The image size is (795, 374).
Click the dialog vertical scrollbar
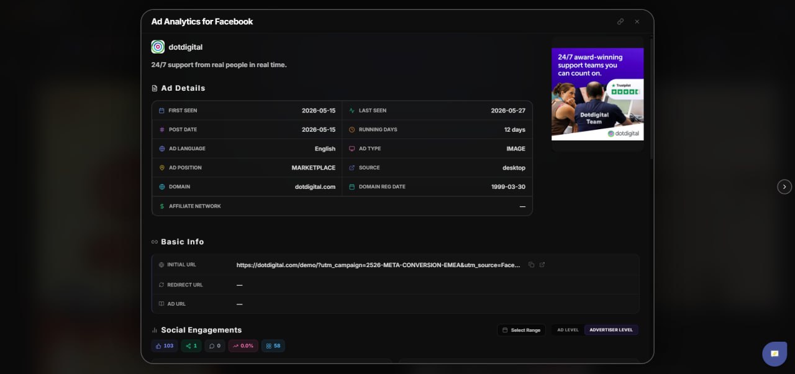[x=651, y=98]
